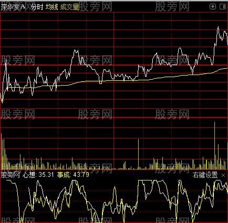Screen dimensions: 228x223
Task: Toggle the side panel layout icon
Action: tap(223, 7)
